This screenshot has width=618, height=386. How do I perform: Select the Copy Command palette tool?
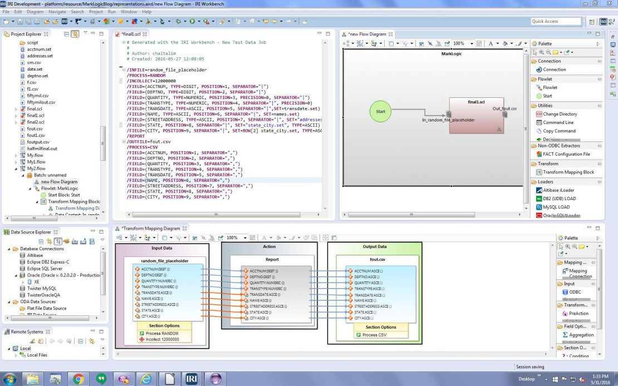555,131
